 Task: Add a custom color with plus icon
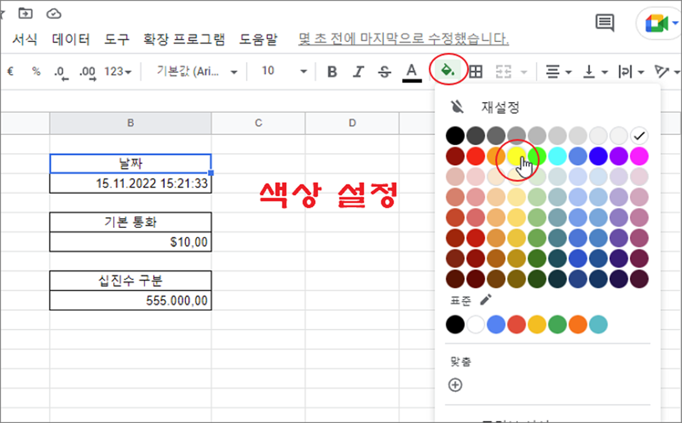click(455, 385)
